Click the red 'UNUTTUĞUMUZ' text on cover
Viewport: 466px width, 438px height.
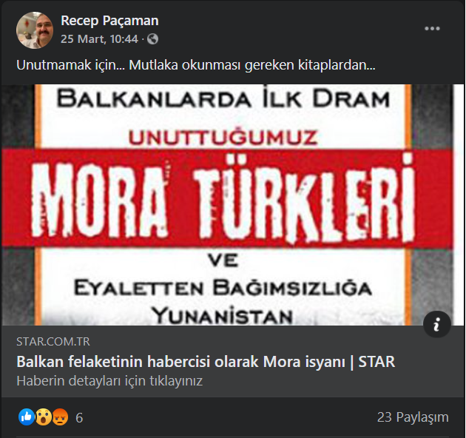223,138
